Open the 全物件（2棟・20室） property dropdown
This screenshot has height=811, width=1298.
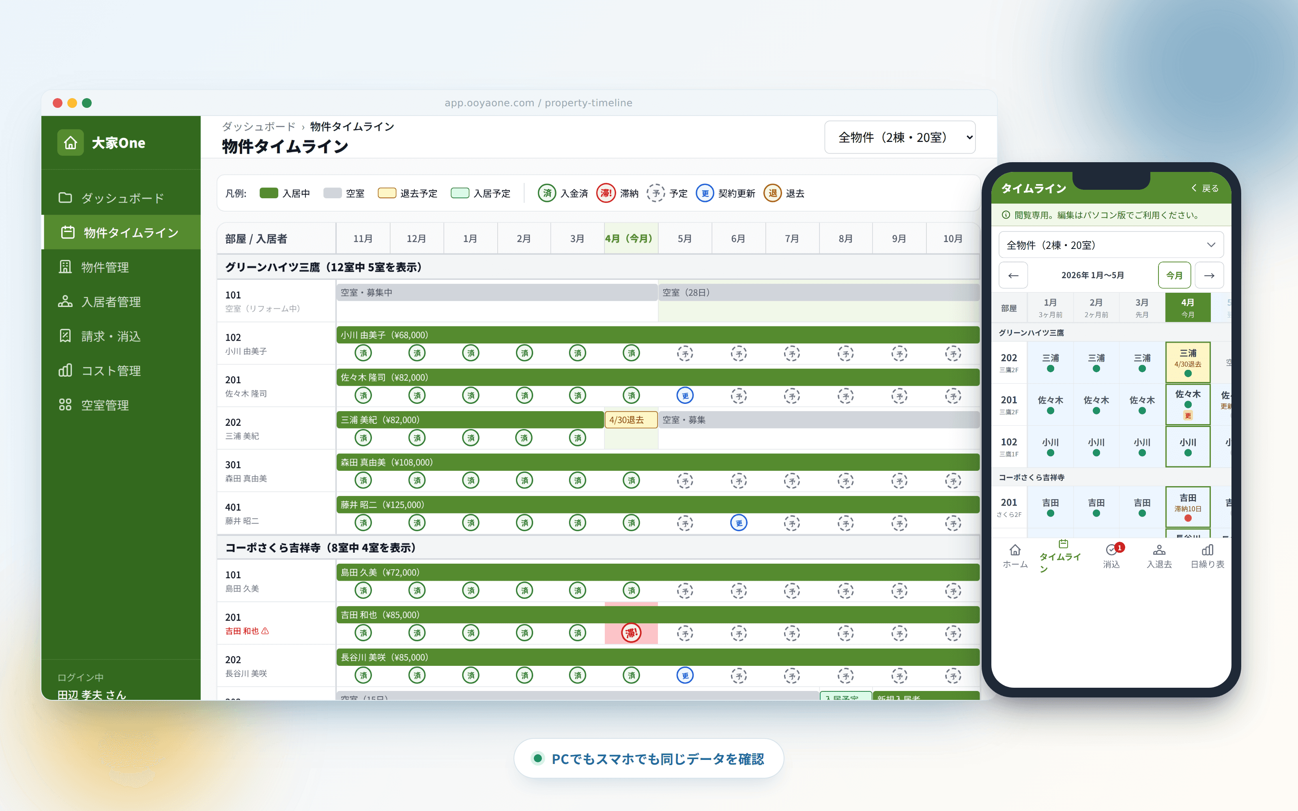[x=900, y=137]
